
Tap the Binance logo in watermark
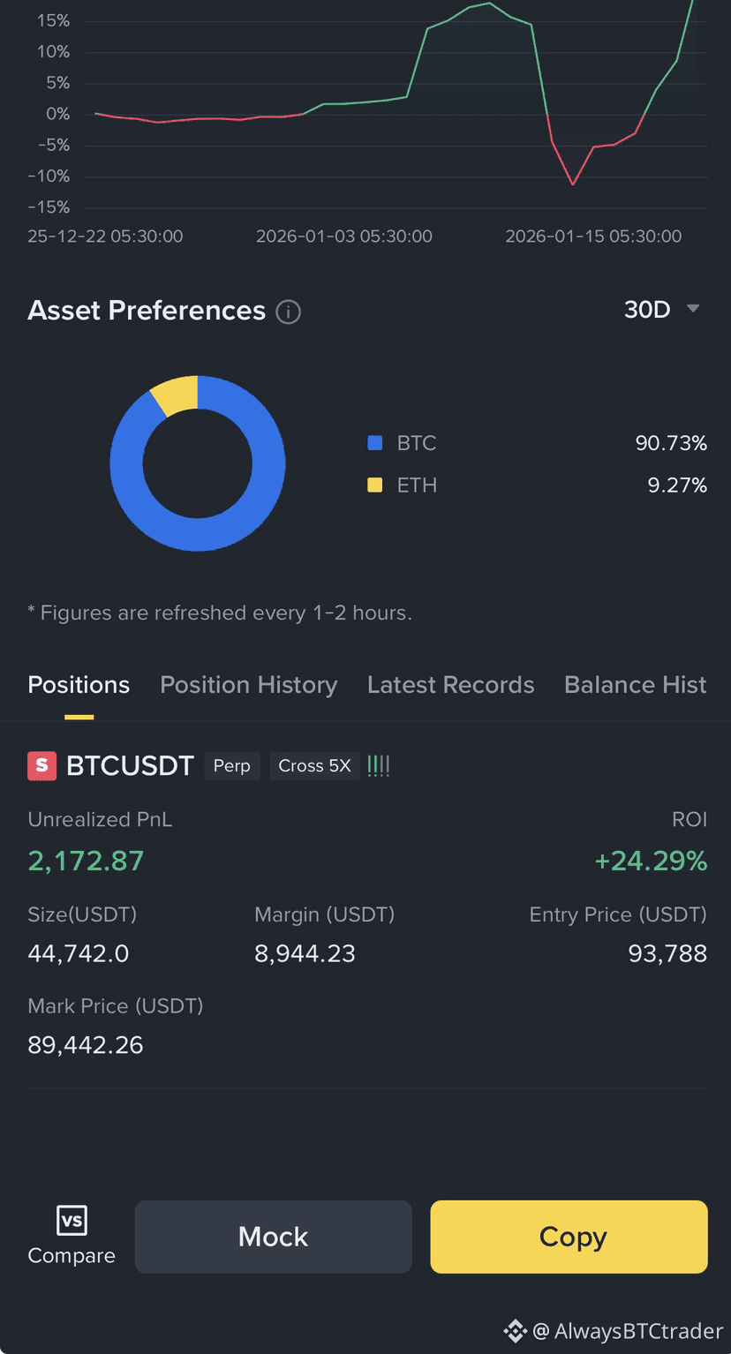point(515,1330)
